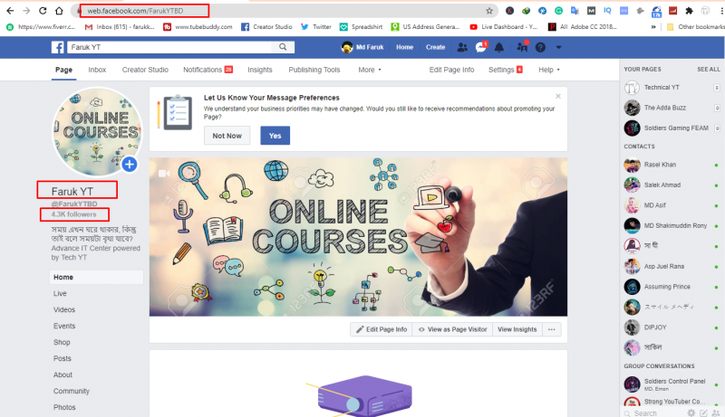Open the three-dots menu under cover

(551, 329)
